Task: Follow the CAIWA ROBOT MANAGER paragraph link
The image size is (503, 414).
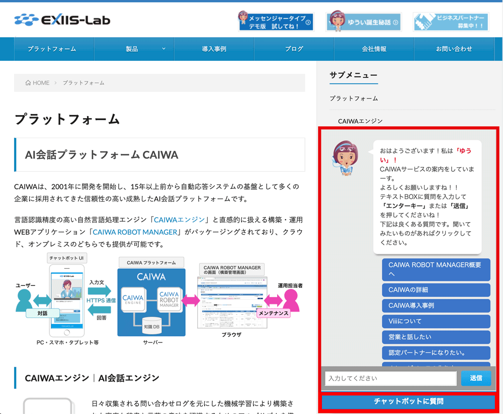Action: 135,232
